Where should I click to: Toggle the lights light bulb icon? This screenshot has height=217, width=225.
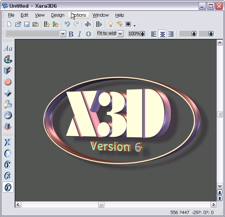click(111, 24)
